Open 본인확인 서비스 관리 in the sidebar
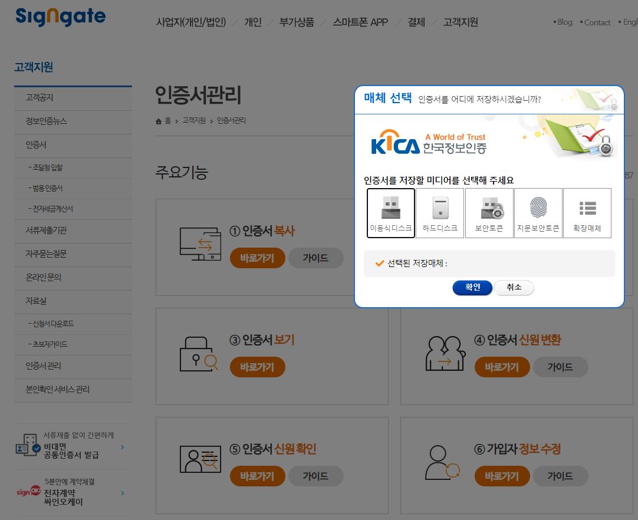 [73, 390]
